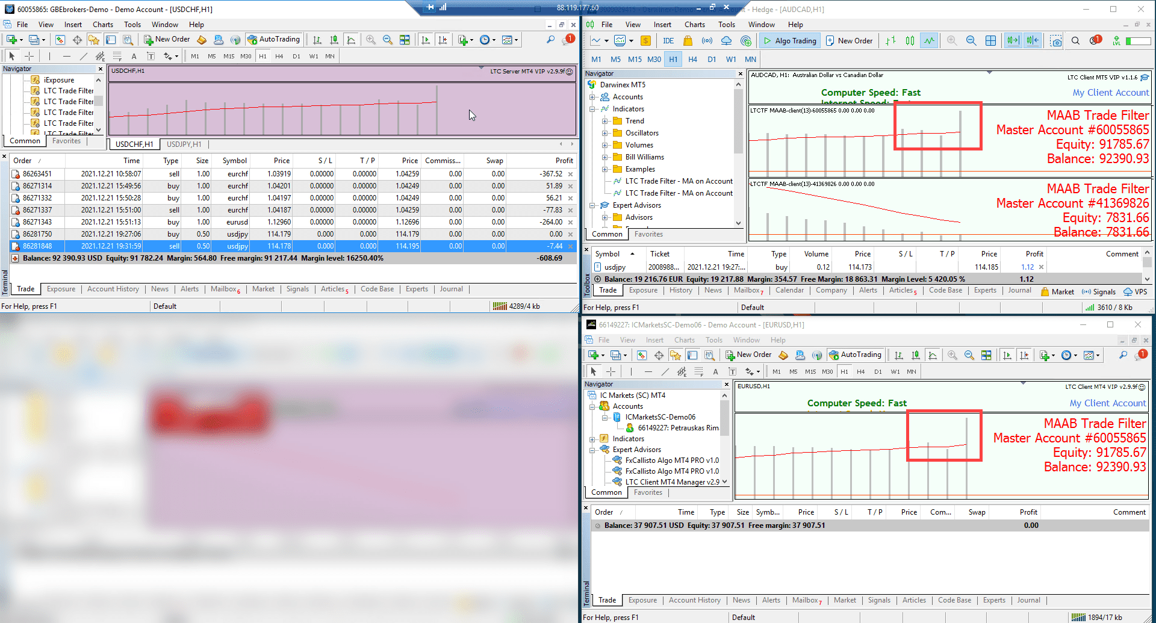Click the Market shopping bag icon in MT5 toolbar

click(688, 41)
